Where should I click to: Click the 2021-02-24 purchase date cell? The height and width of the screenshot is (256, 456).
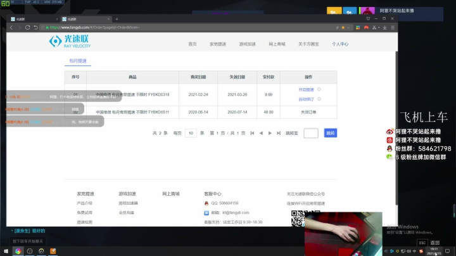click(x=198, y=94)
